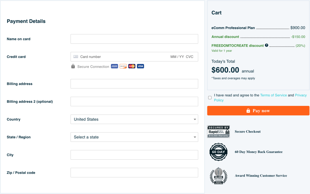Image resolution: width=310 pixels, height=194 pixels.
Task: Click the Zip / Postal code field
Action: pos(134,173)
